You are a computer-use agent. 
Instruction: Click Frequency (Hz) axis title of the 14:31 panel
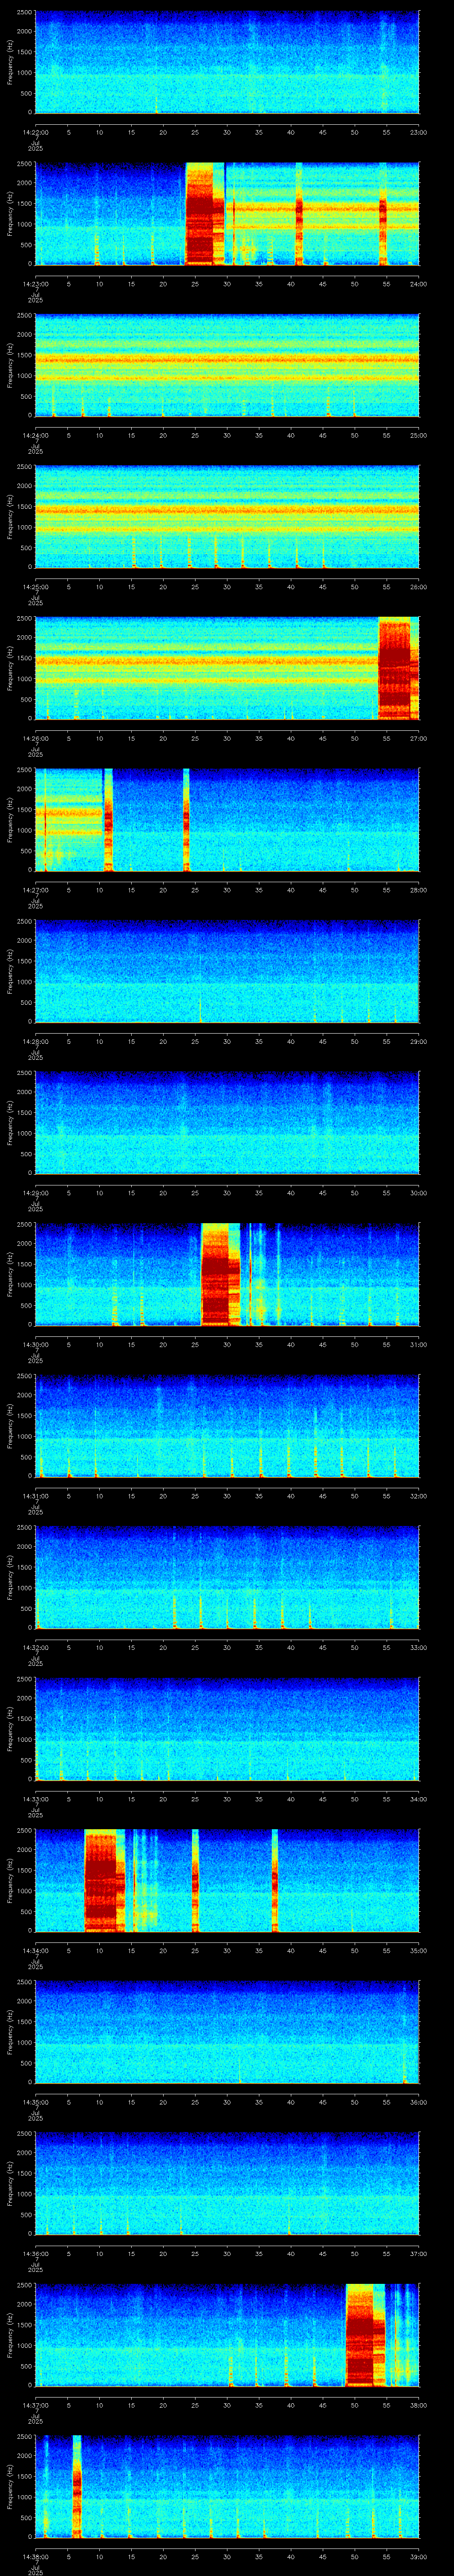click(10, 1426)
